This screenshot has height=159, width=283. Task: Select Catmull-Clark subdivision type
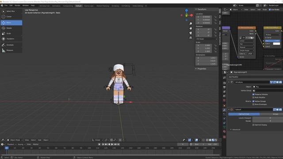(244, 114)
